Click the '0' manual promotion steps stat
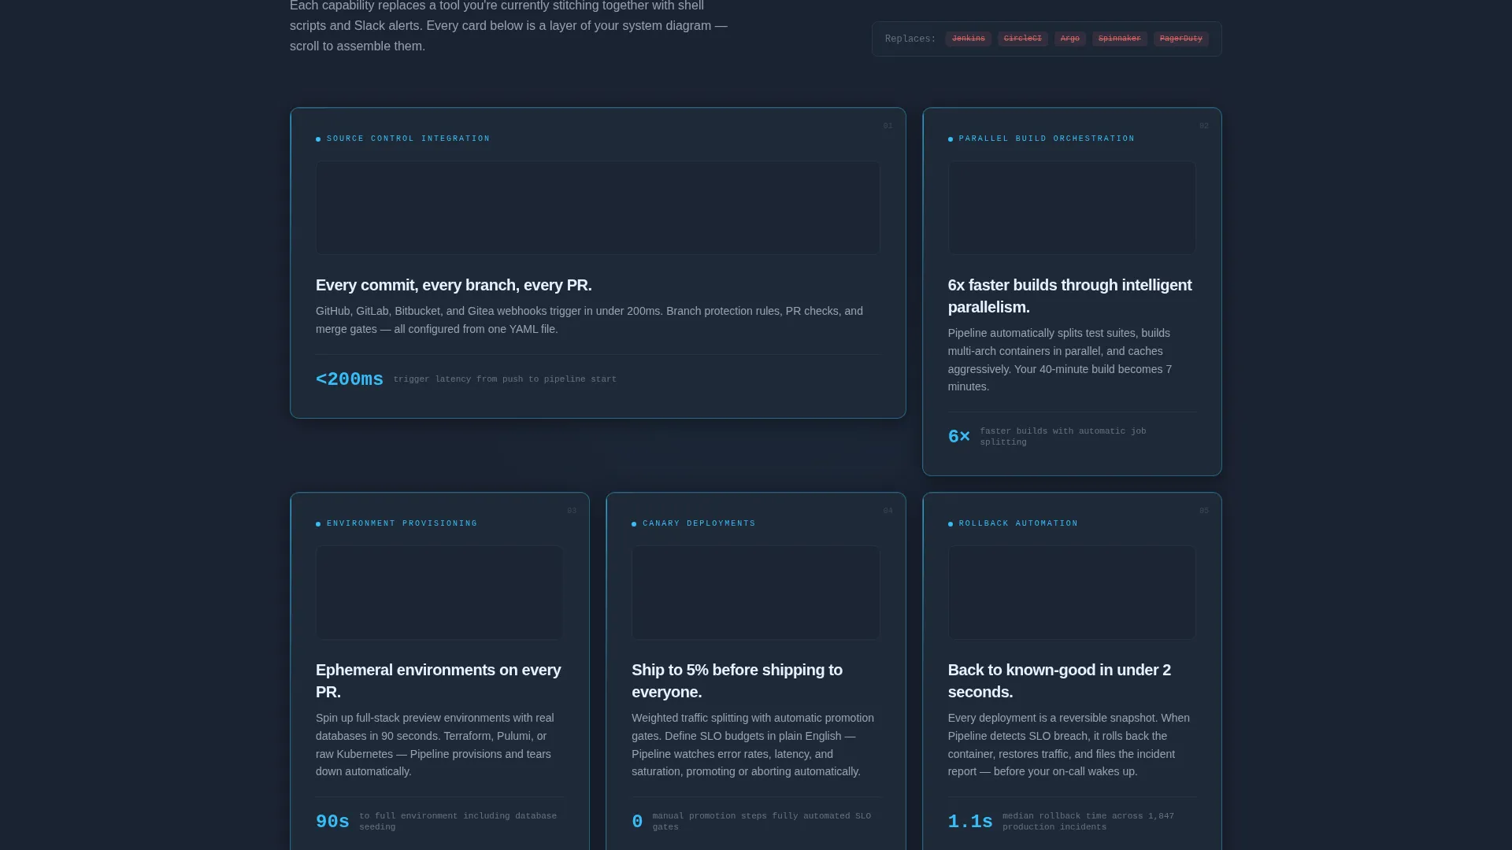Viewport: 1512px width, 850px height. click(x=637, y=822)
